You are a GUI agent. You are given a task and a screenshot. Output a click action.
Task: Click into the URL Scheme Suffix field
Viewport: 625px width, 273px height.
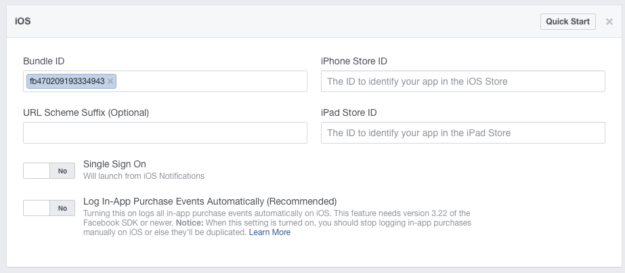coord(165,133)
